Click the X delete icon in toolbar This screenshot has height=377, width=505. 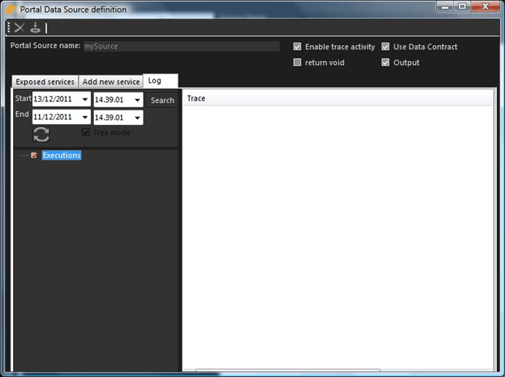tap(19, 28)
